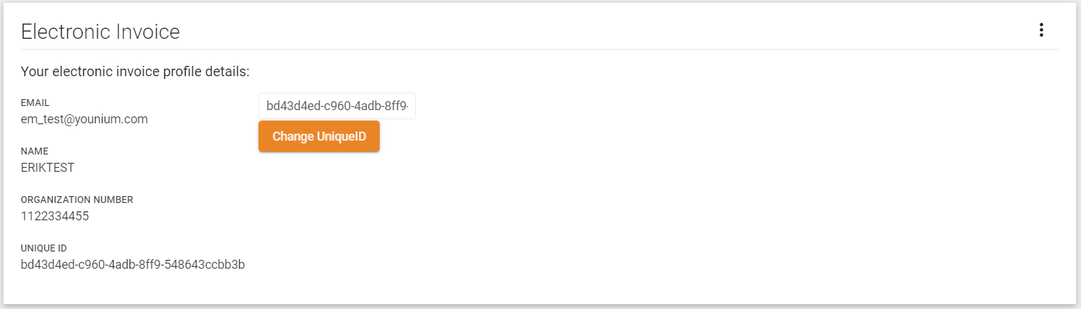Select the NAME field label
This screenshot has height=309, width=1081.
point(35,151)
